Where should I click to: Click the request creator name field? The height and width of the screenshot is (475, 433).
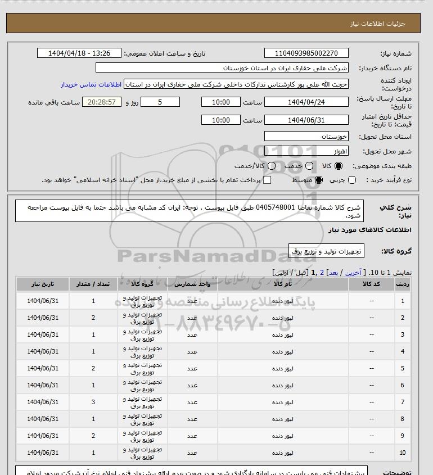[x=236, y=84]
